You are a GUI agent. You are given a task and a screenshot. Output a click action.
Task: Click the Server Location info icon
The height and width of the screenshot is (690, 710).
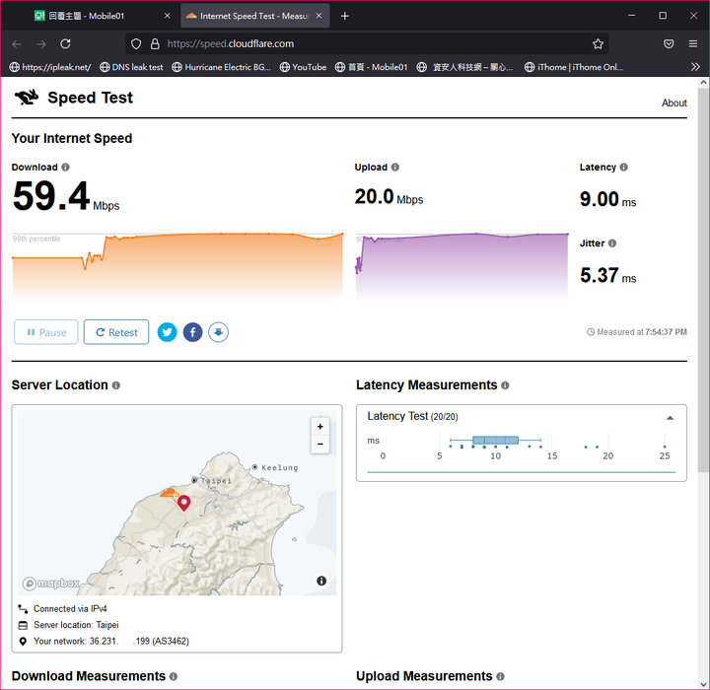point(116,385)
